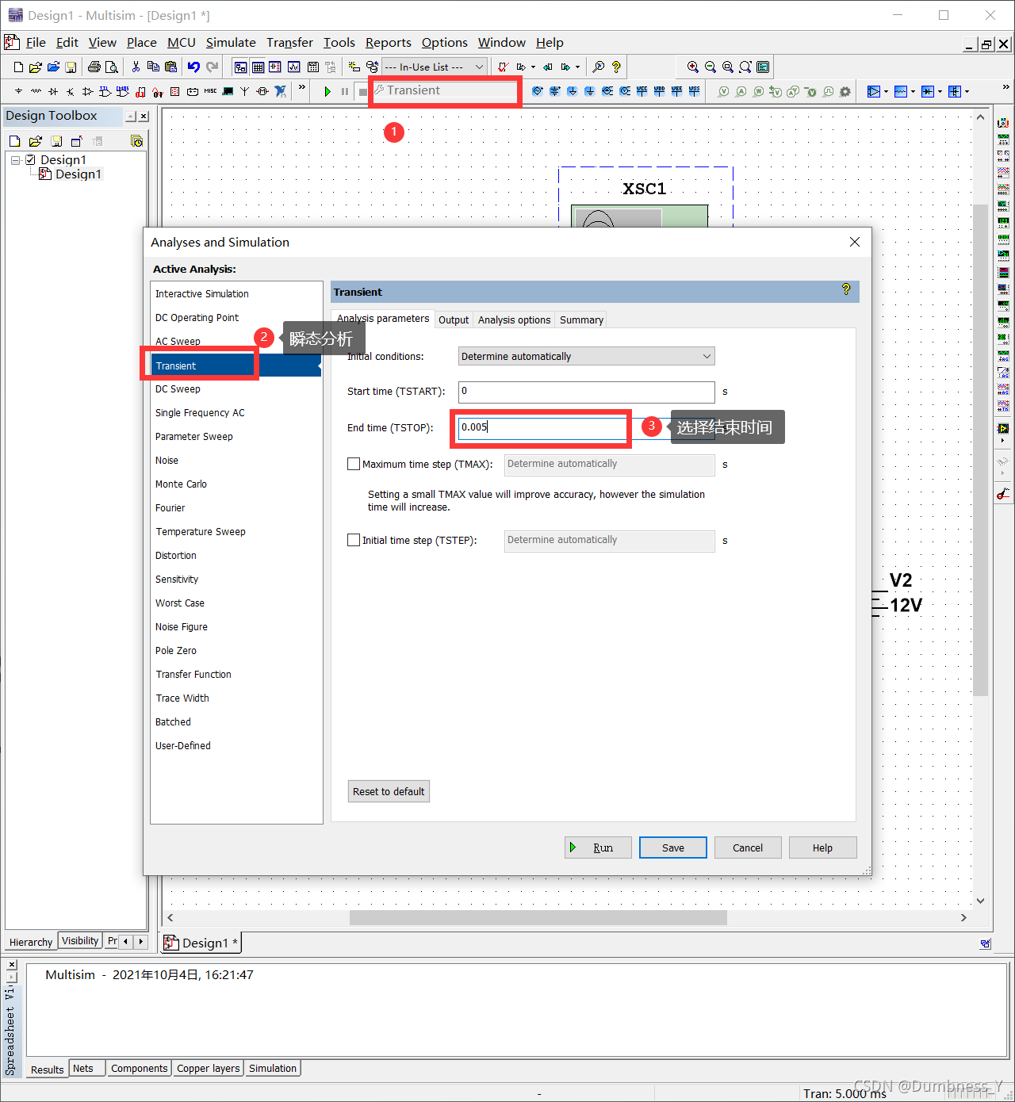Viewport: 1015px width, 1102px height.
Task: Open the Transfer menu
Action: point(289,42)
